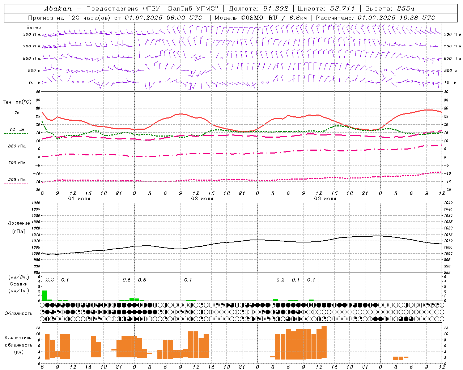Select the longitude value 91.392
This screenshot has height=370, width=463.
(276, 9)
